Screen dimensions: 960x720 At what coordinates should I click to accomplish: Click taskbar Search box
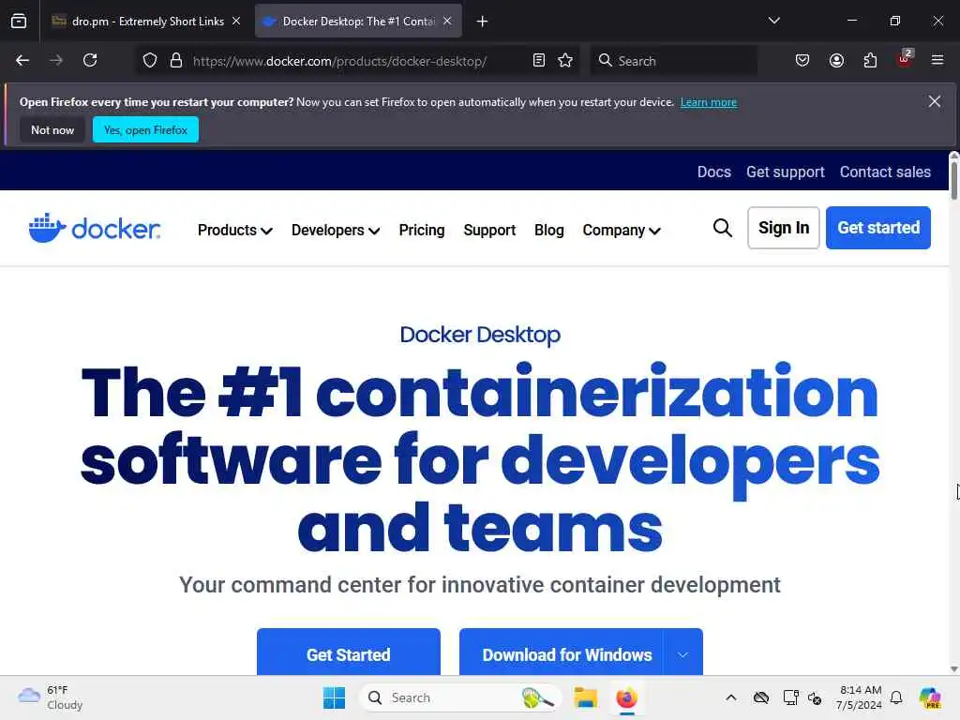tap(460, 697)
